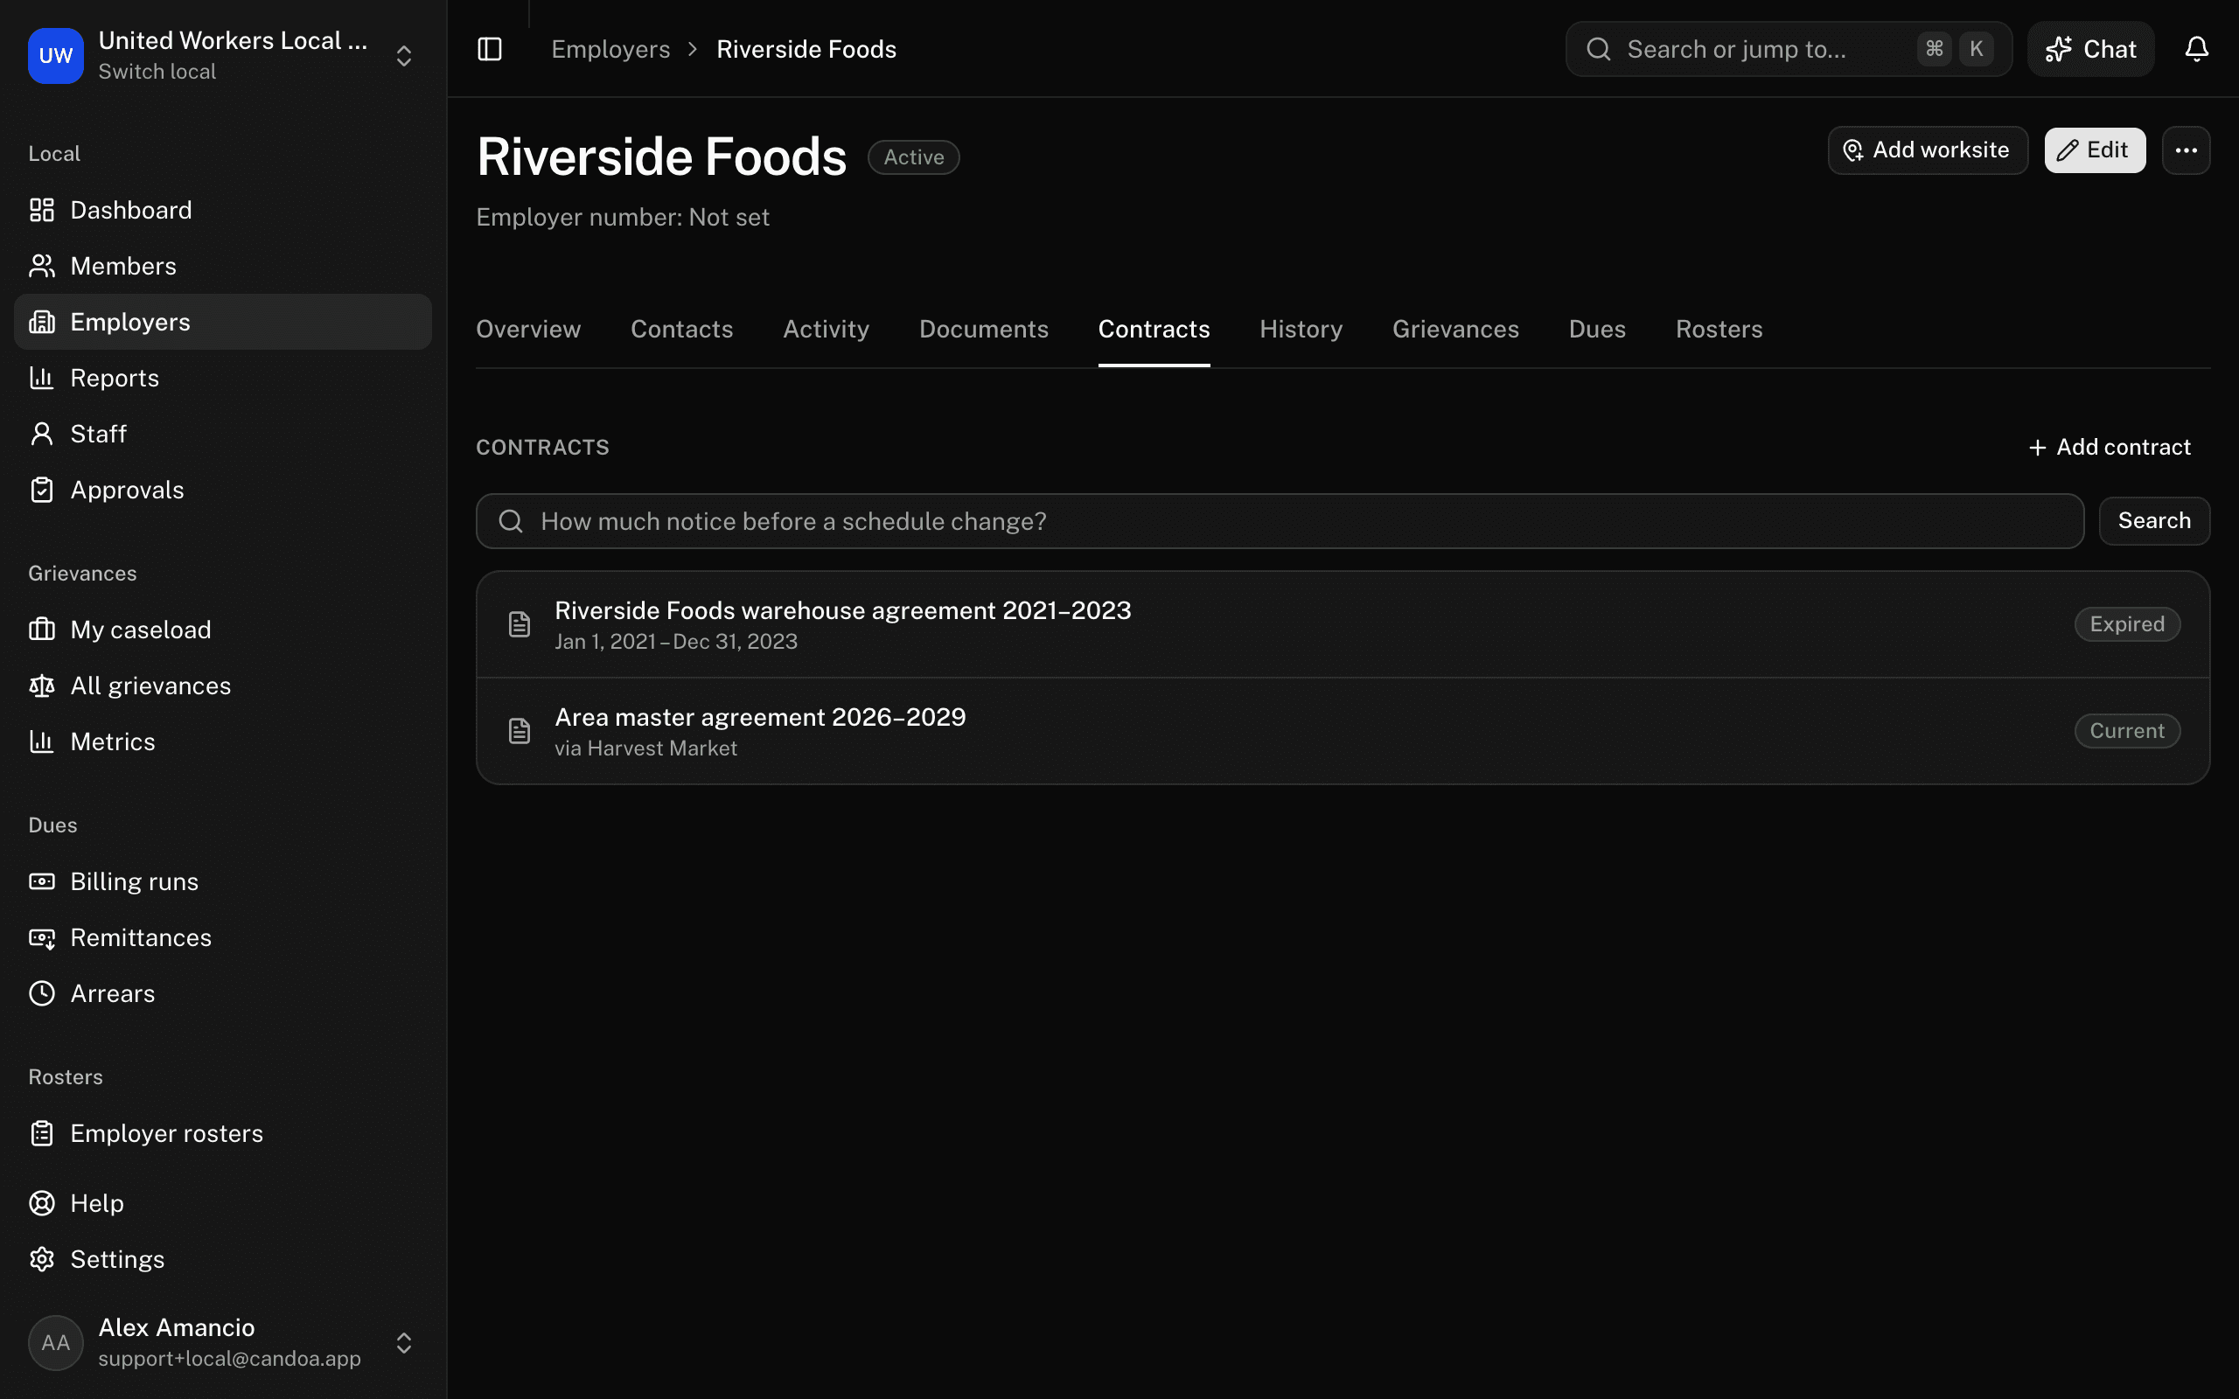Click the Help lifebuoy icon
Image resolution: width=2239 pixels, height=1399 pixels.
[x=42, y=1203]
